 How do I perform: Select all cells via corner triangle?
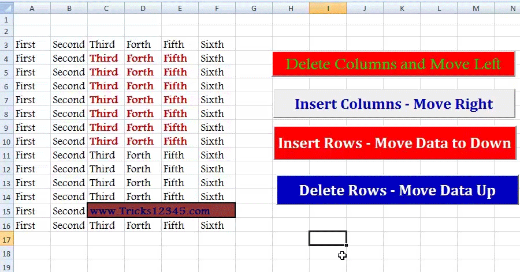click(6, 8)
